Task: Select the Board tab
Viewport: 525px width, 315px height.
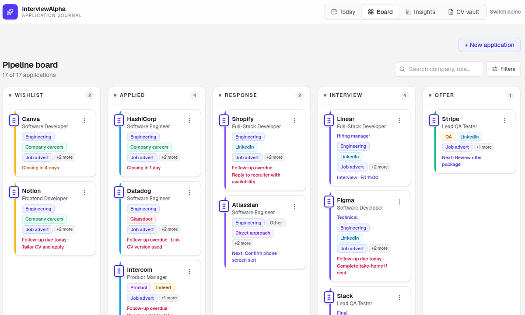Action: pyautogui.click(x=380, y=12)
